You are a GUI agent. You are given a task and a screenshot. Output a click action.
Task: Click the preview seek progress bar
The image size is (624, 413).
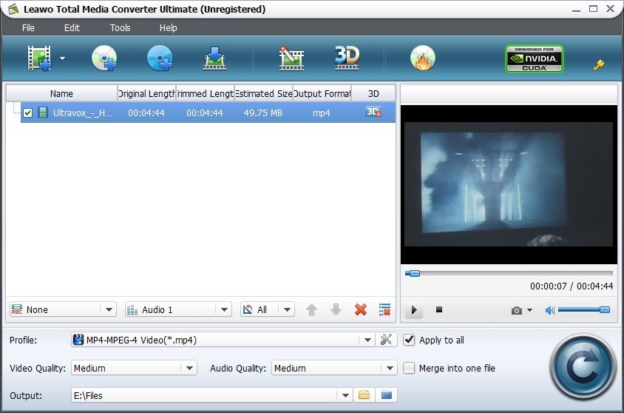click(509, 273)
